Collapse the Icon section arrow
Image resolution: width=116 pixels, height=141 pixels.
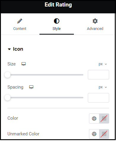coord(9,49)
